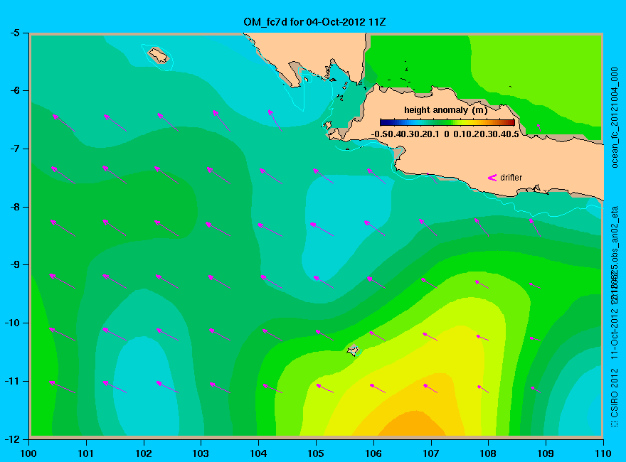Click the x-axis label 107
The image size is (626, 462).
coord(431,453)
